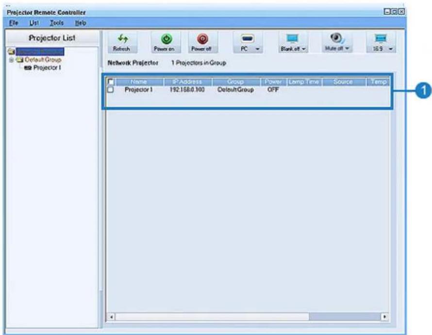Click the Mute off speaker icon
The height and width of the screenshot is (335, 432).
[337, 38]
